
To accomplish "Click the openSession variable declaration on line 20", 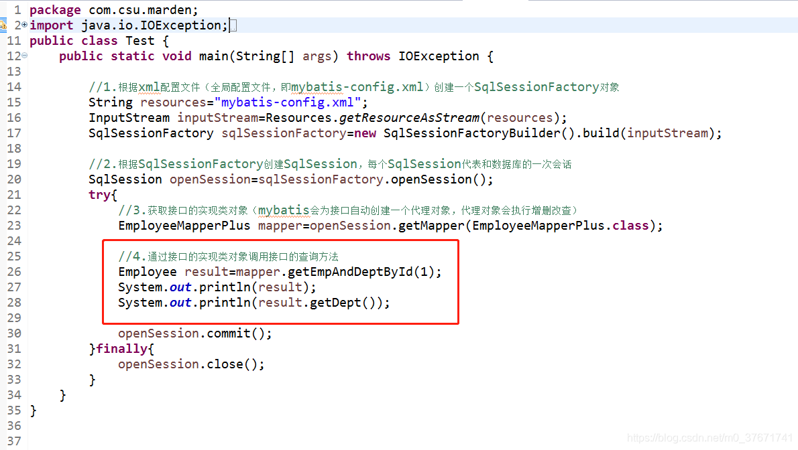I will (x=210, y=179).
